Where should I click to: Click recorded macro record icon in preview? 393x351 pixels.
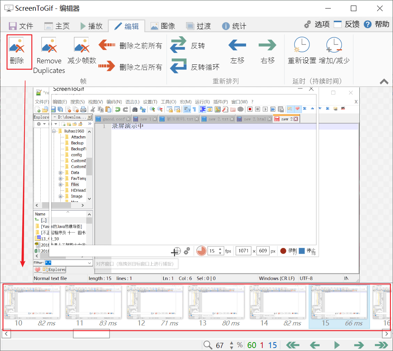coord(250,109)
